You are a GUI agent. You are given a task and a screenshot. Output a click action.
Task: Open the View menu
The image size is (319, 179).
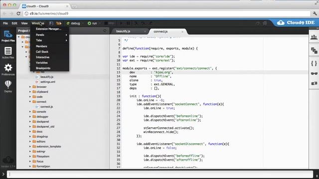tap(24, 23)
